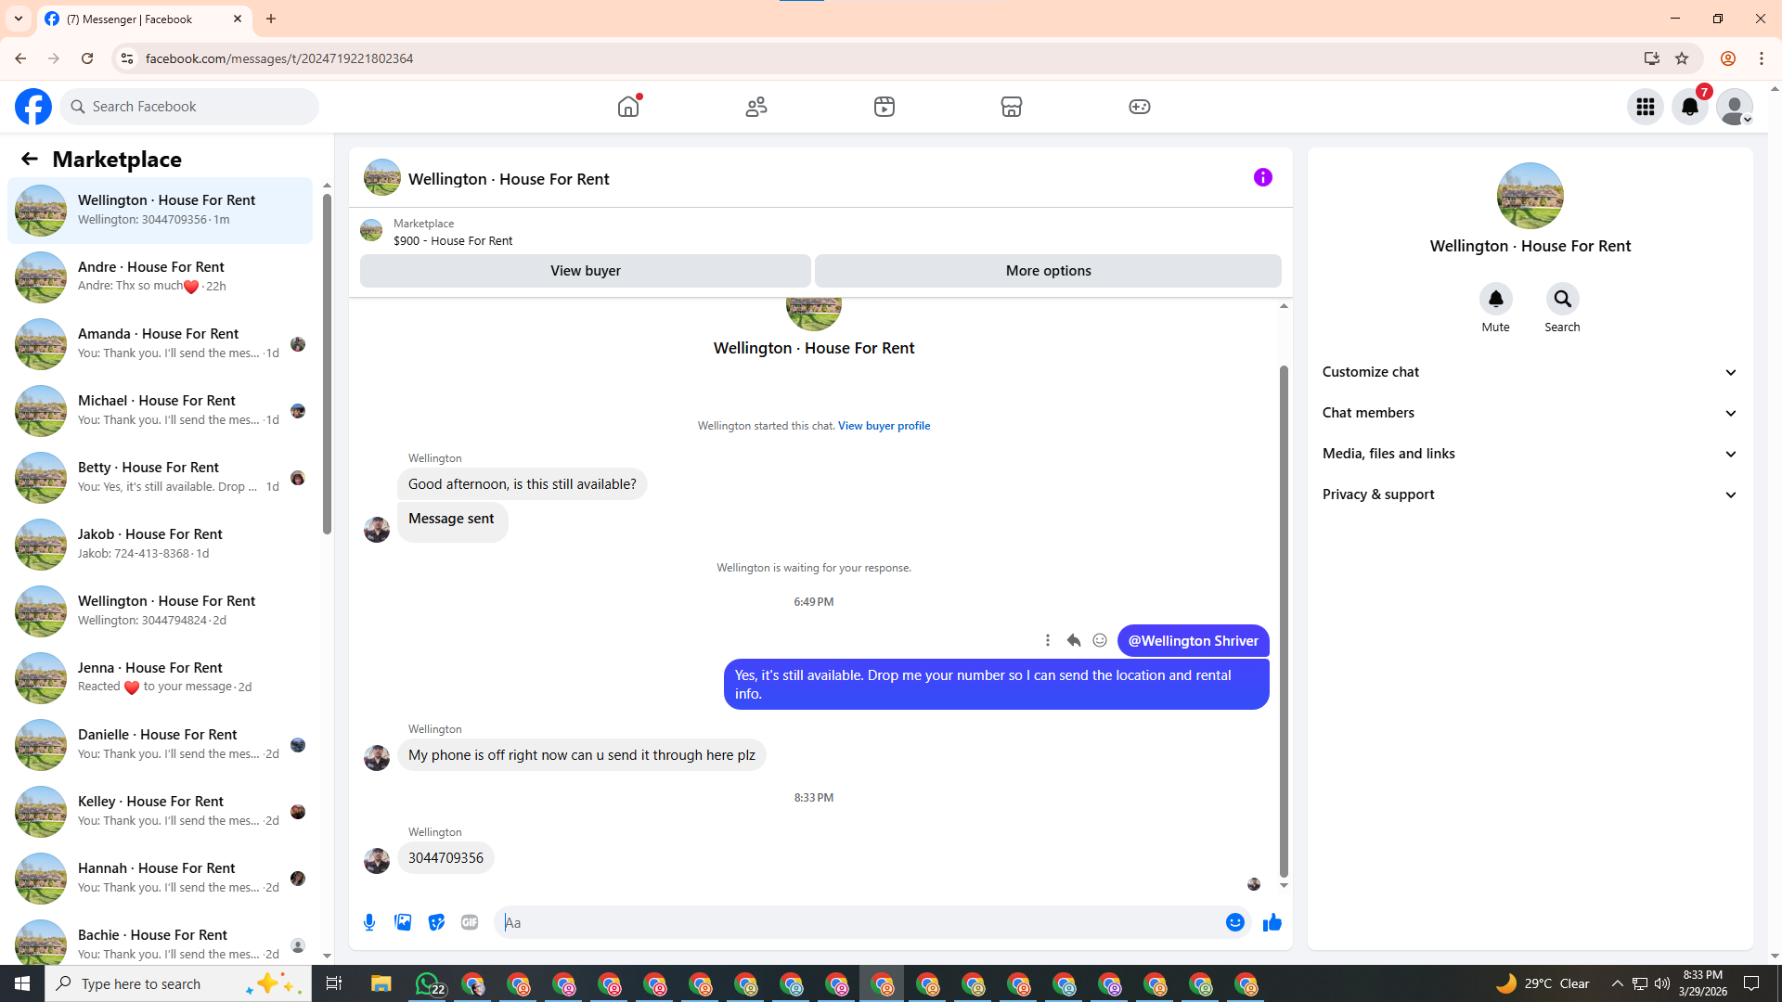
Task: Open more options for @Wellington Shriver message
Action: tap(1048, 640)
